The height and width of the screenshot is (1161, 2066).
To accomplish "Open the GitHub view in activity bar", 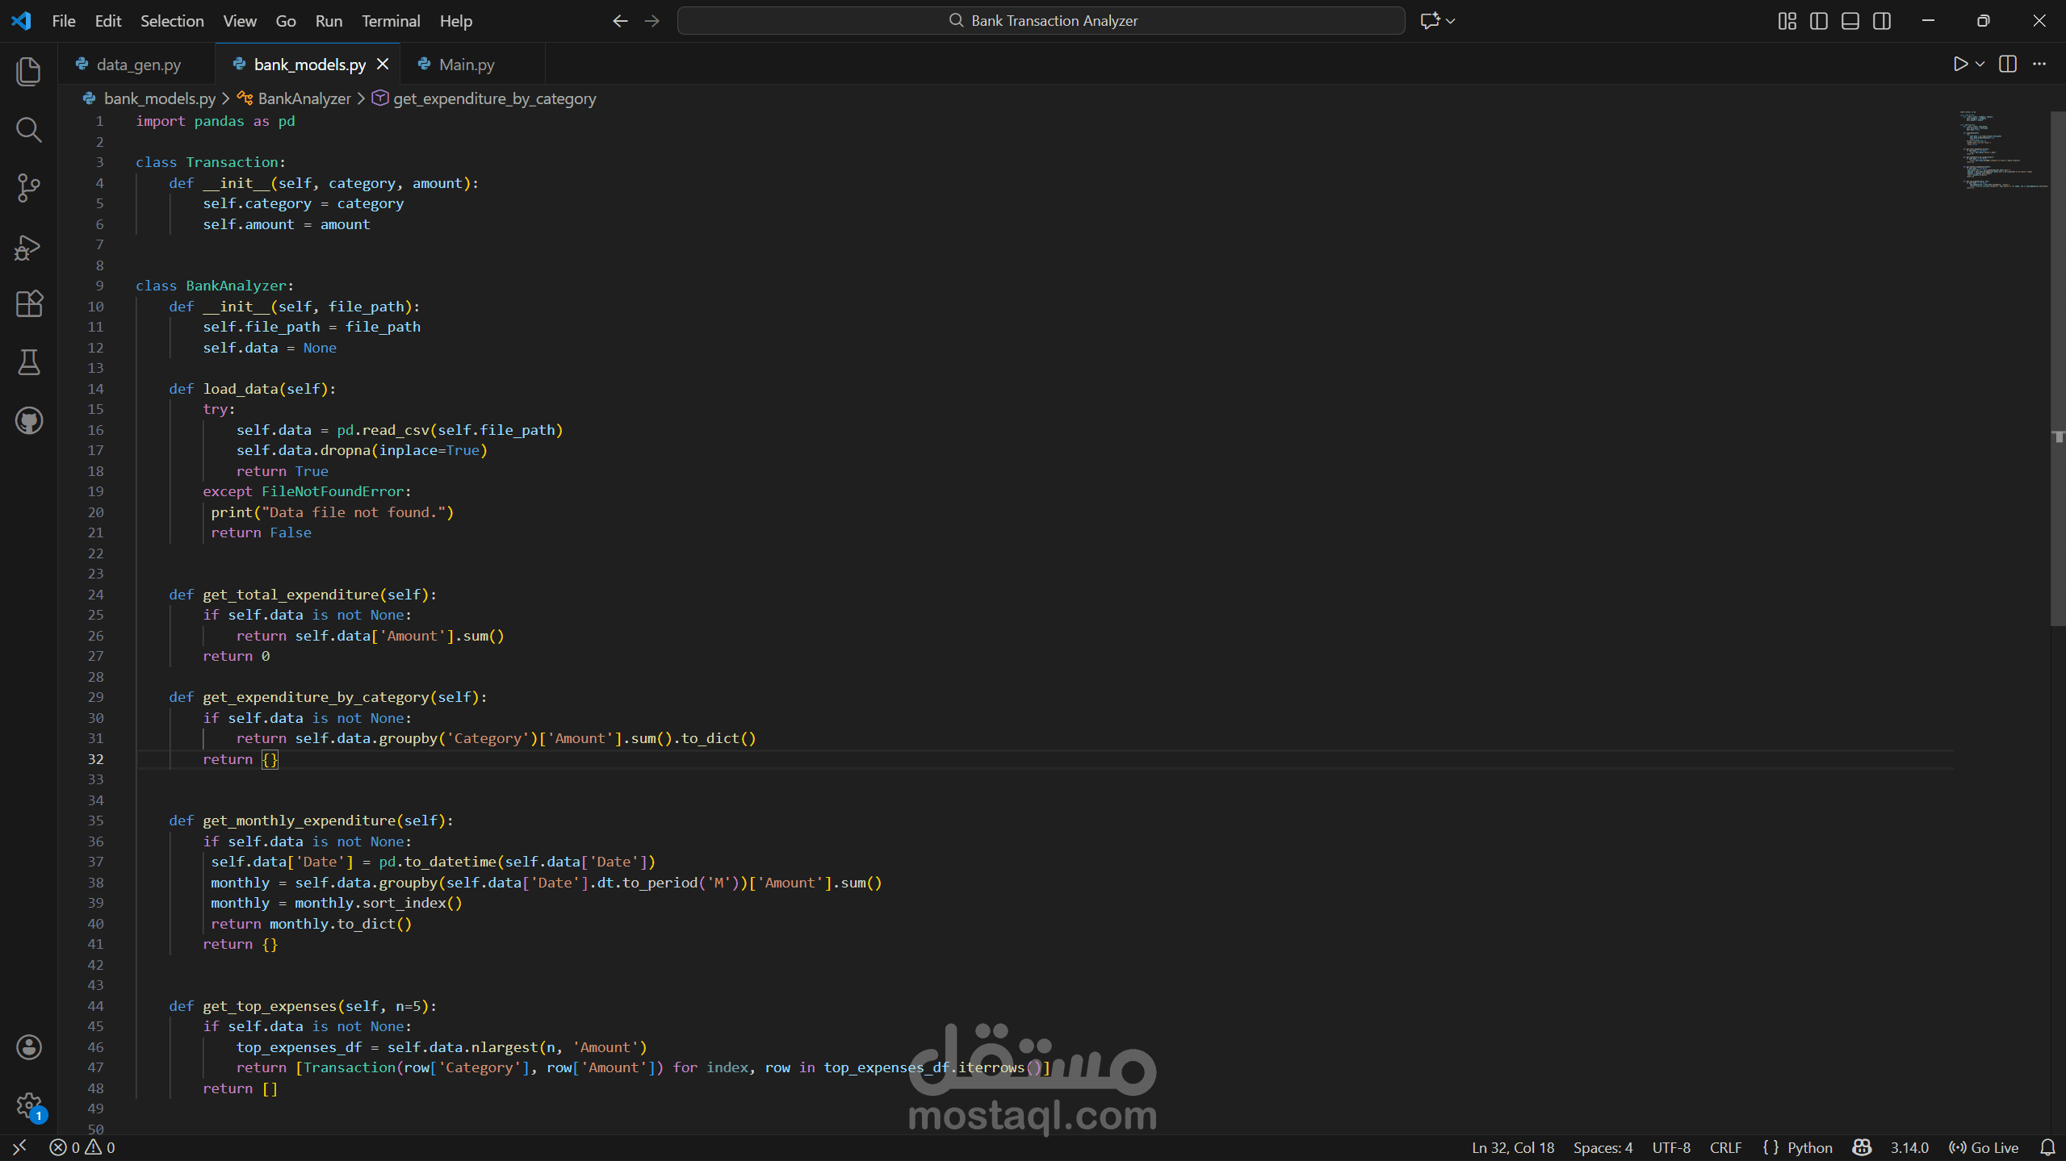I will [x=29, y=420].
